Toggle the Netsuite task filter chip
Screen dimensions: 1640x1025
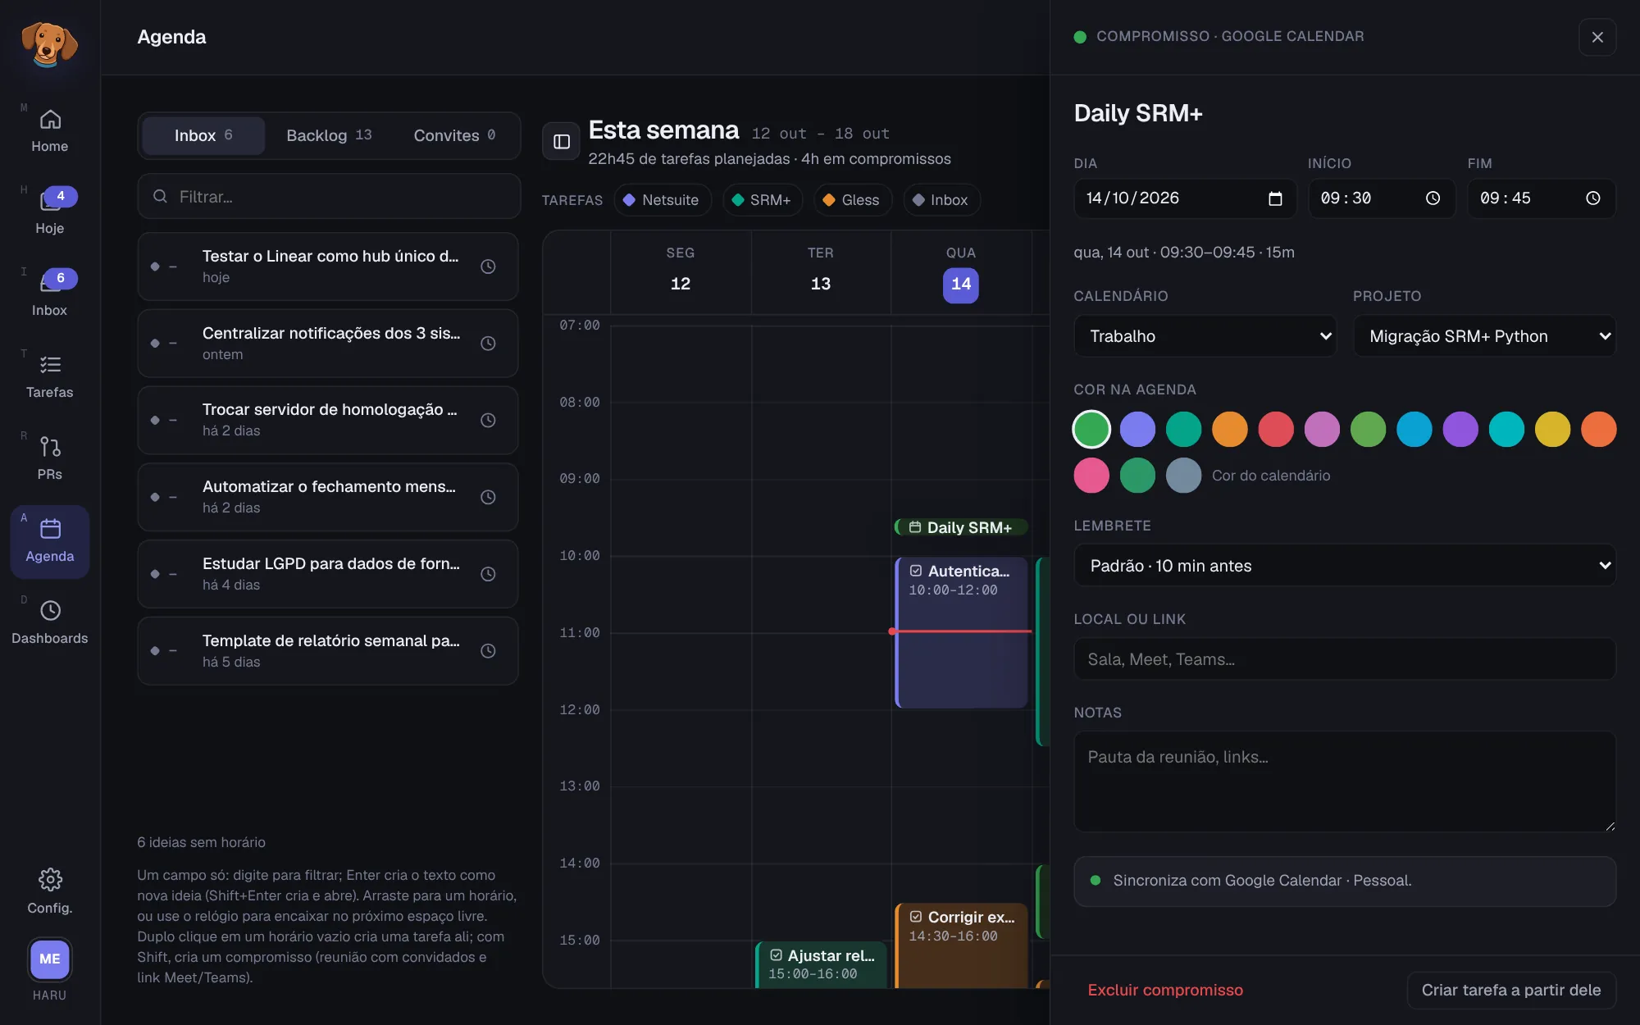[662, 200]
